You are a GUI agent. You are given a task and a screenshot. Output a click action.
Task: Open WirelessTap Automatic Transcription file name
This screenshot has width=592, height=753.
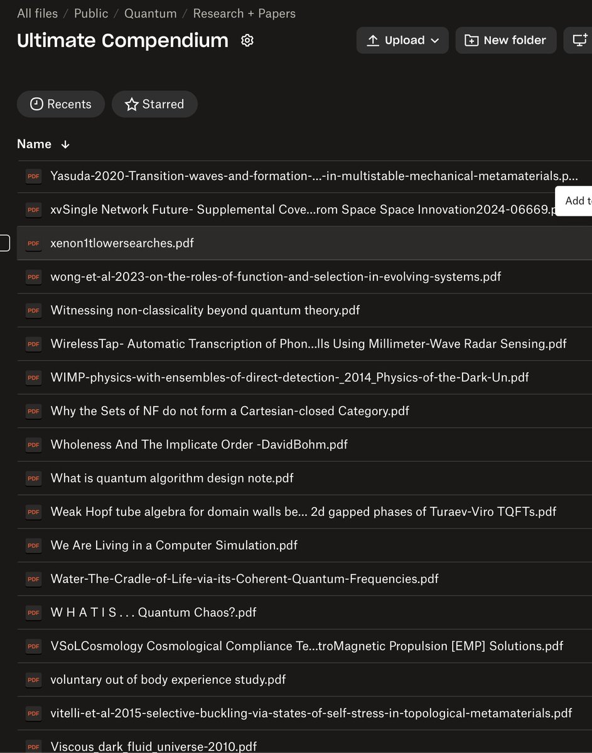308,344
